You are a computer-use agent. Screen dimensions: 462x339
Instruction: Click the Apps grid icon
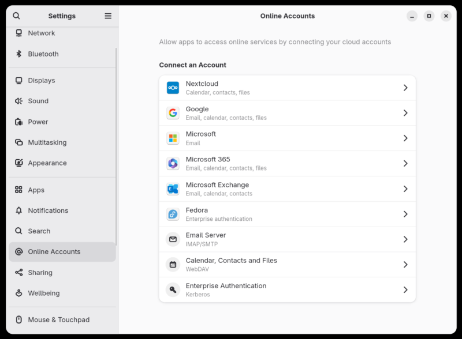pos(18,190)
